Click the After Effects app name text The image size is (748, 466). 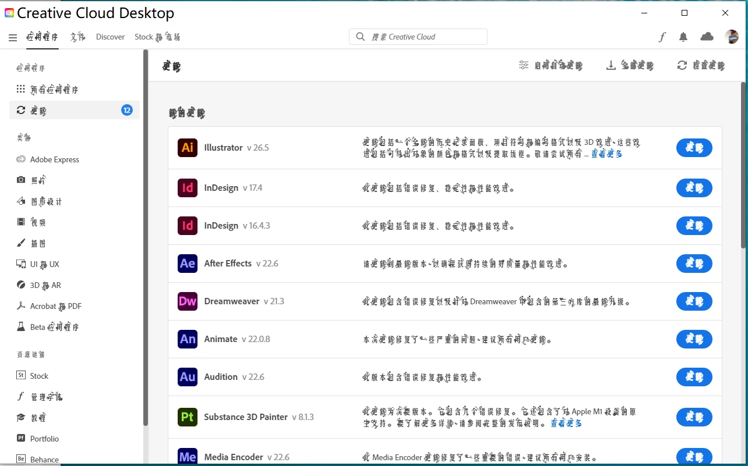point(228,264)
